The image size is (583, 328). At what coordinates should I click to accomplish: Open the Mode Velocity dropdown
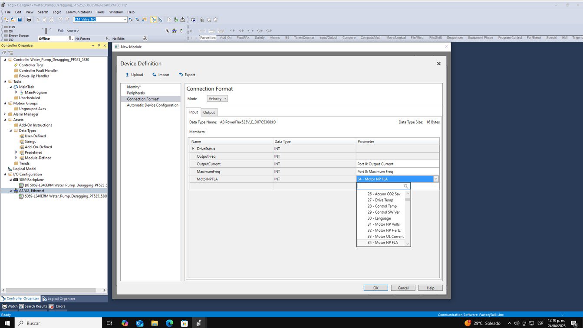pyautogui.click(x=217, y=99)
